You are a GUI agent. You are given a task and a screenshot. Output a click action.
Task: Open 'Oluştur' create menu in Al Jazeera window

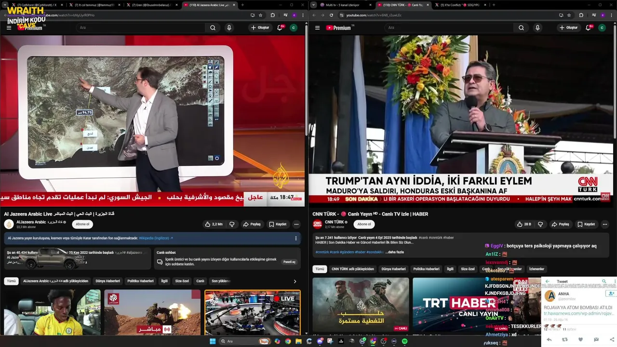click(x=260, y=27)
